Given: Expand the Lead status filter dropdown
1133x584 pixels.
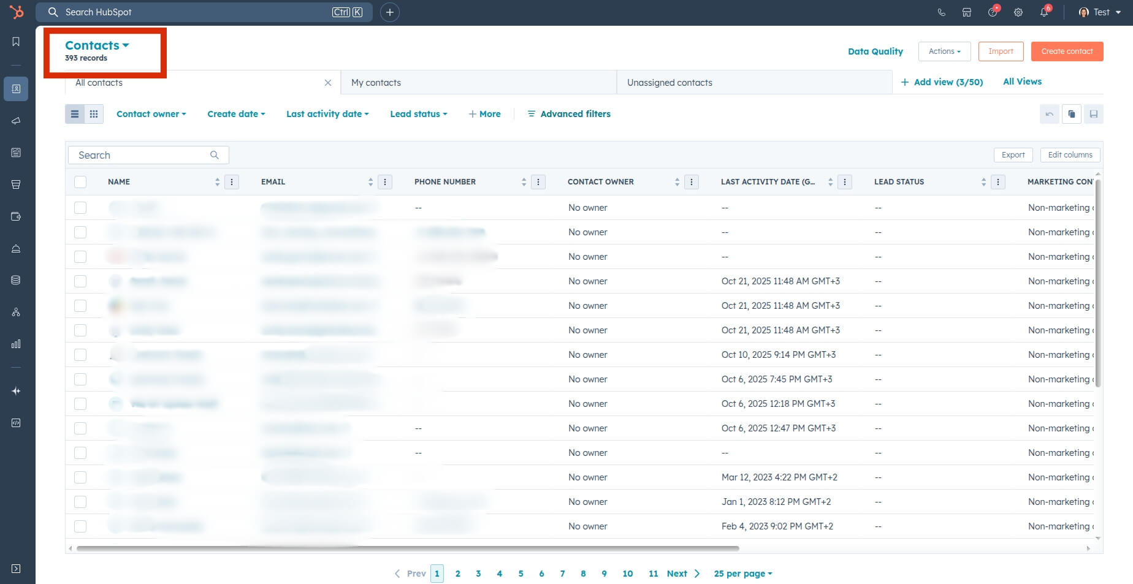Looking at the screenshot, I should pos(418,114).
